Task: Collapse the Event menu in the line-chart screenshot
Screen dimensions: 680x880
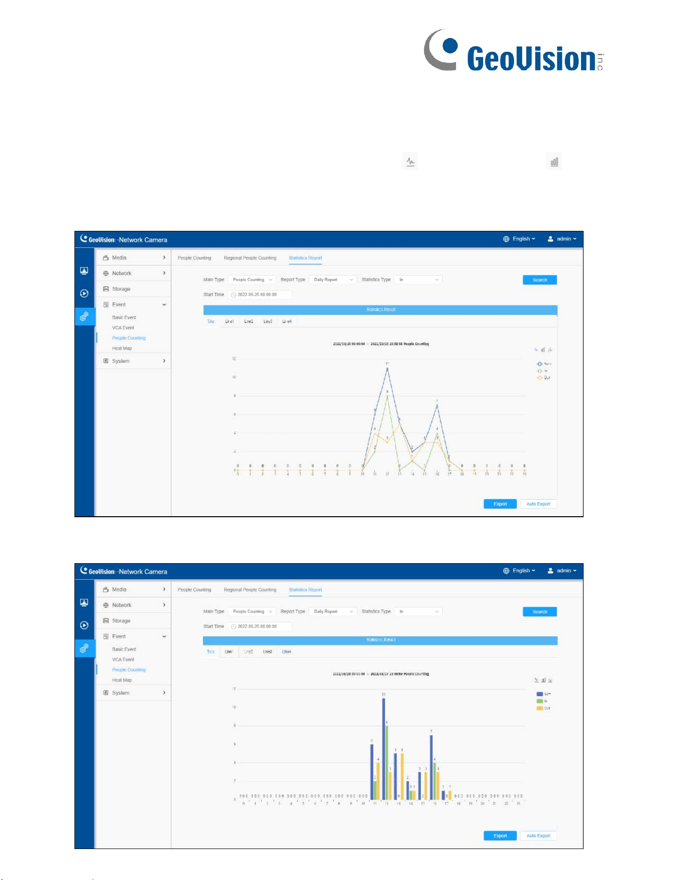Action: [x=133, y=304]
